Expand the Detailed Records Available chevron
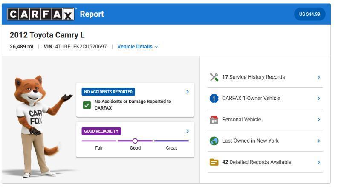341x189 pixels. coord(318,162)
